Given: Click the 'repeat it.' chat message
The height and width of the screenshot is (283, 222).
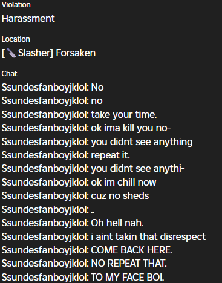Looking at the screenshot, I should (x=66, y=155).
